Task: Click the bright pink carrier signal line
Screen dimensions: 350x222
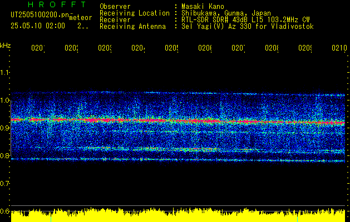Action: coord(178,121)
